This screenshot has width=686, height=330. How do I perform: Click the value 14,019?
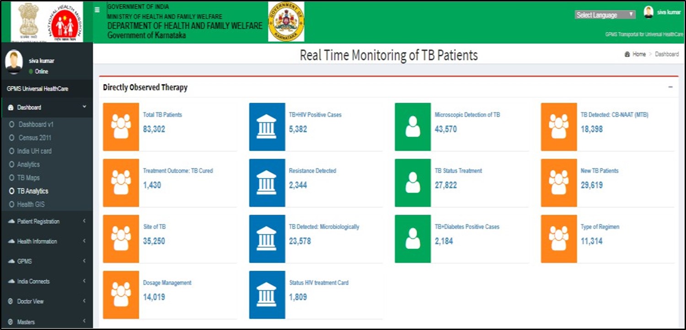(154, 297)
